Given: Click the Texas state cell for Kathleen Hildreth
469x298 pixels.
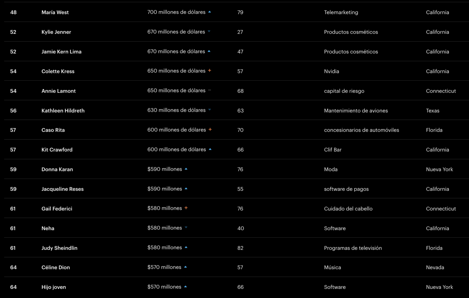Looking at the screenshot, I should click(433, 111).
